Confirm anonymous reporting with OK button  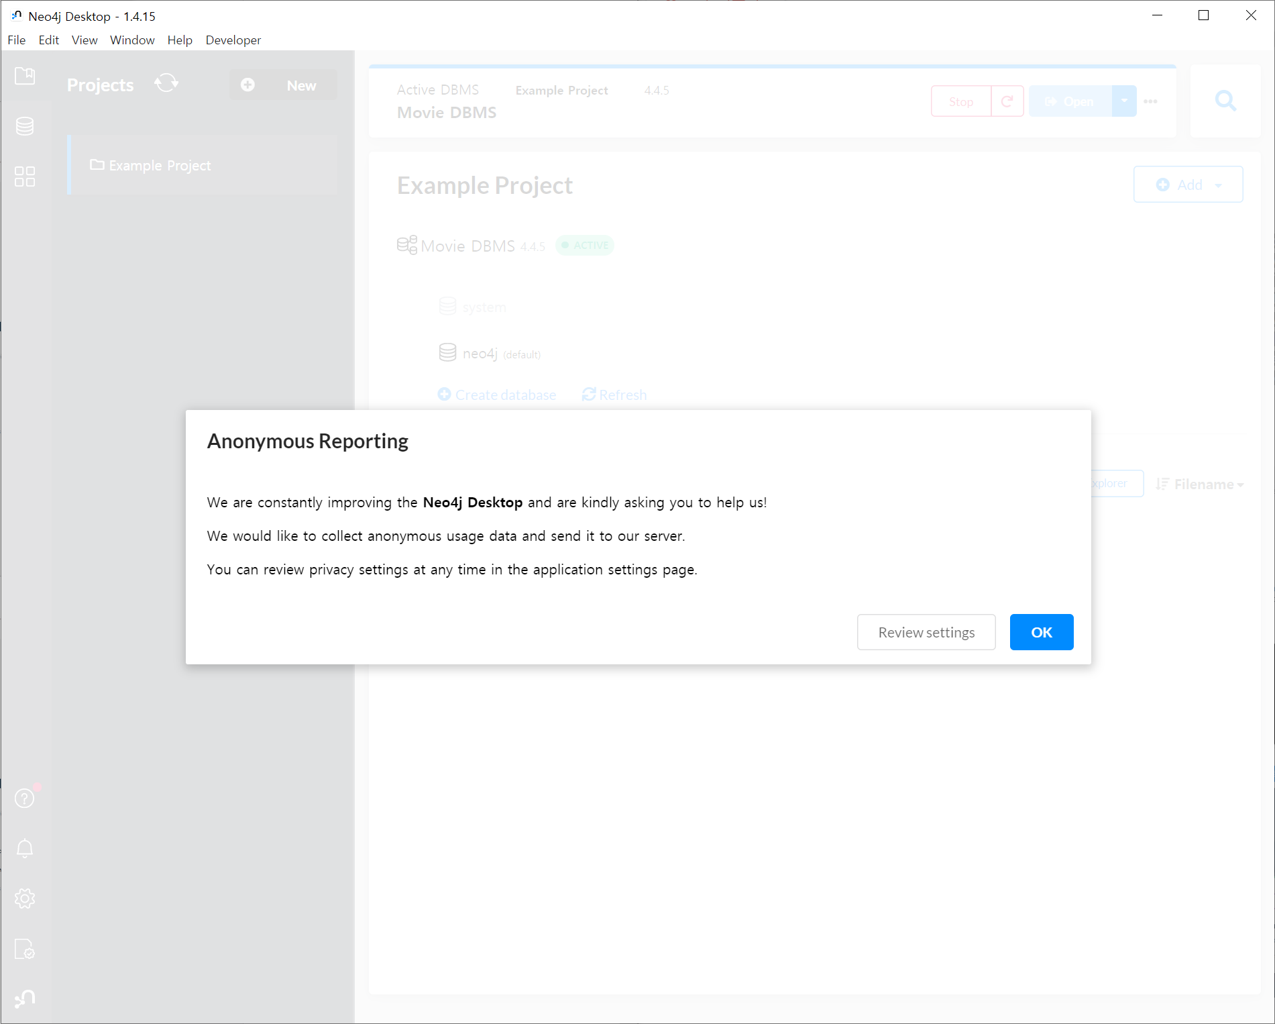pyautogui.click(x=1042, y=632)
